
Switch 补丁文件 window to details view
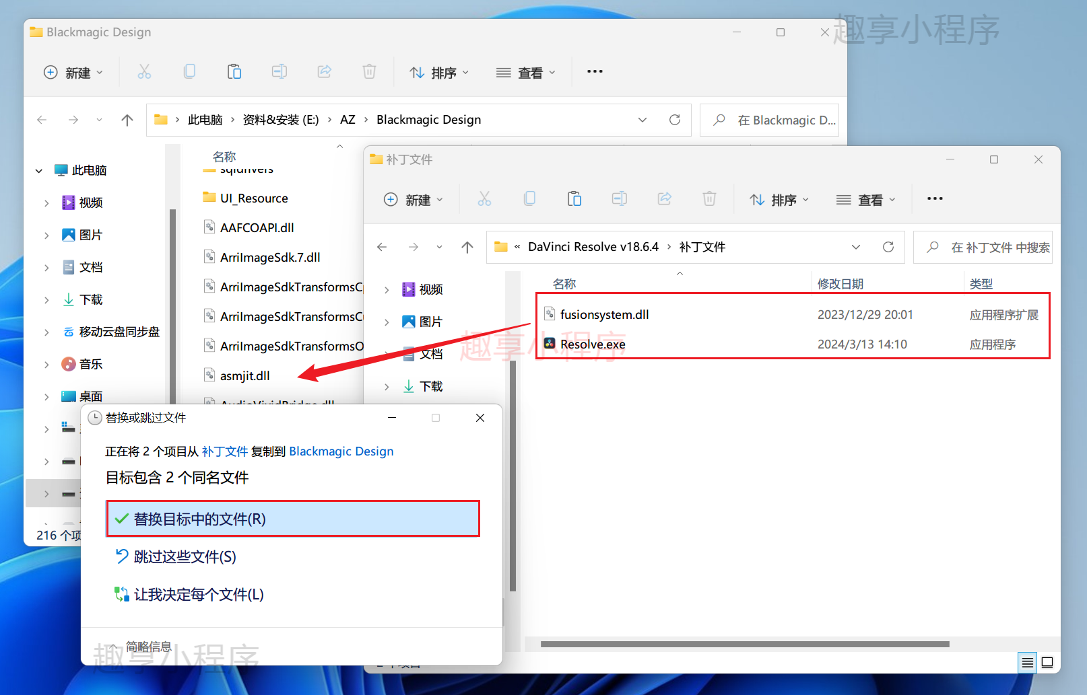click(1028, 663)
